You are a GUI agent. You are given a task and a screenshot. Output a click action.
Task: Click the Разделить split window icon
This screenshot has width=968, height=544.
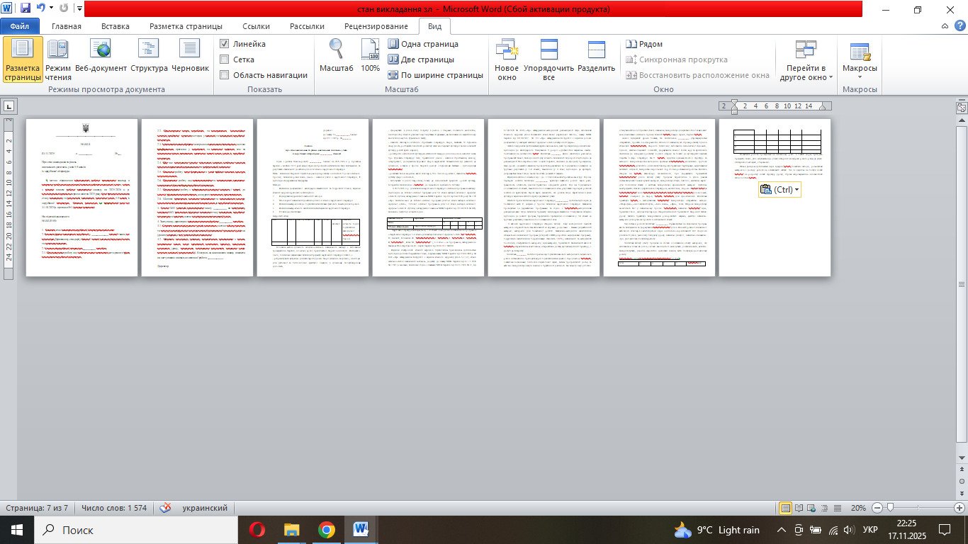(x=596, y=58)
